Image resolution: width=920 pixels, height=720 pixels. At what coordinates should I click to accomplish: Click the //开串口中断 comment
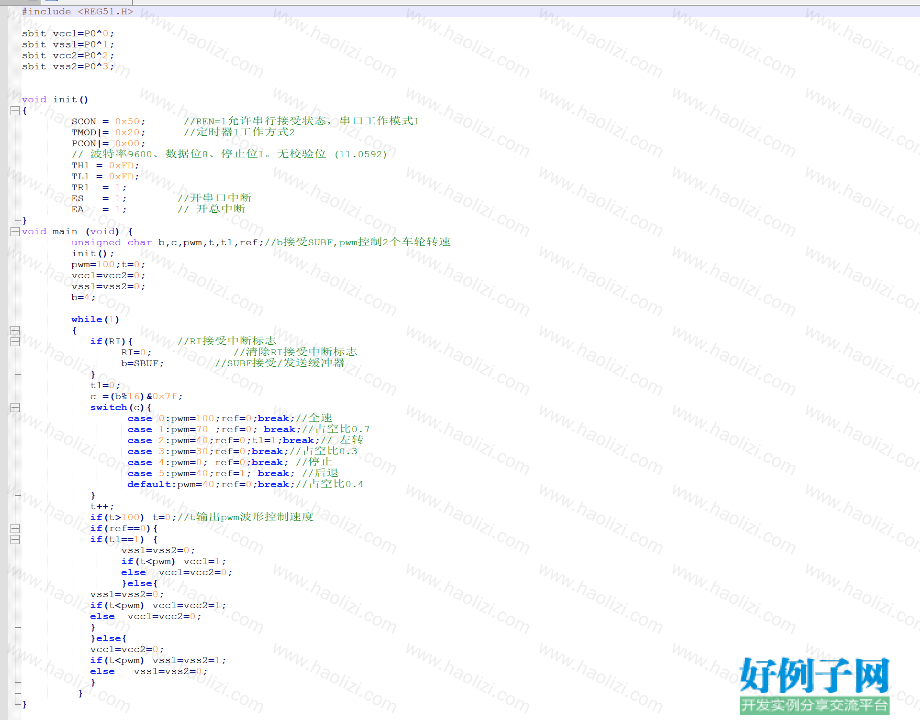(x=214, y=198)
